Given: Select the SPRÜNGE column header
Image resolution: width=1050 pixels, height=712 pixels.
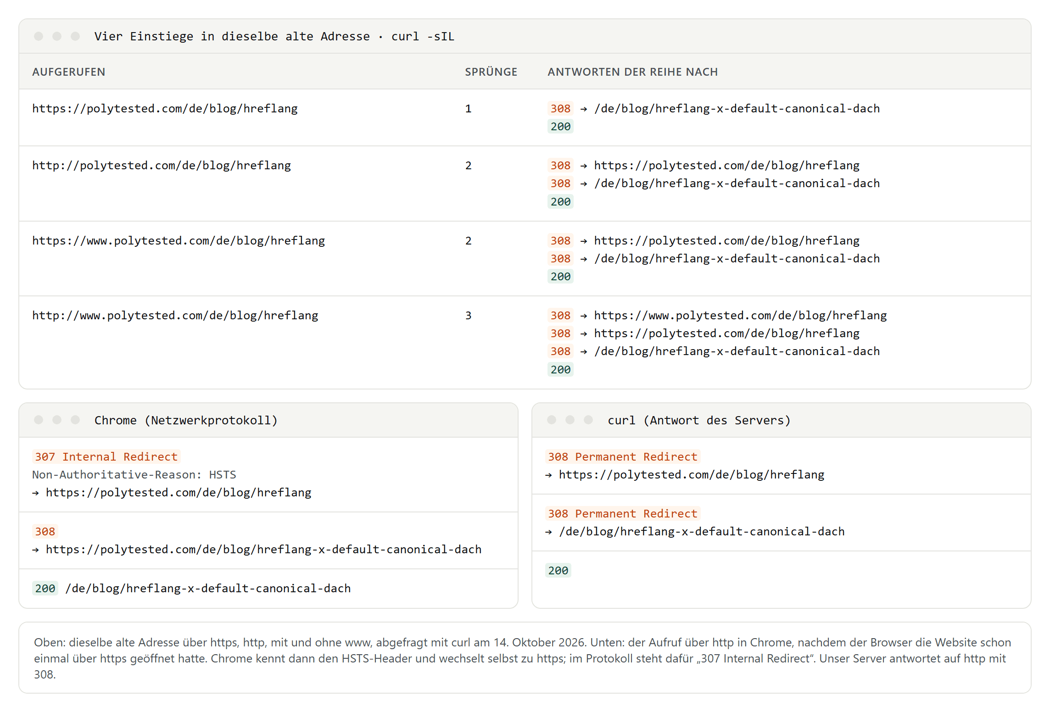Looking at the screenshot, I should pos(491,72).
